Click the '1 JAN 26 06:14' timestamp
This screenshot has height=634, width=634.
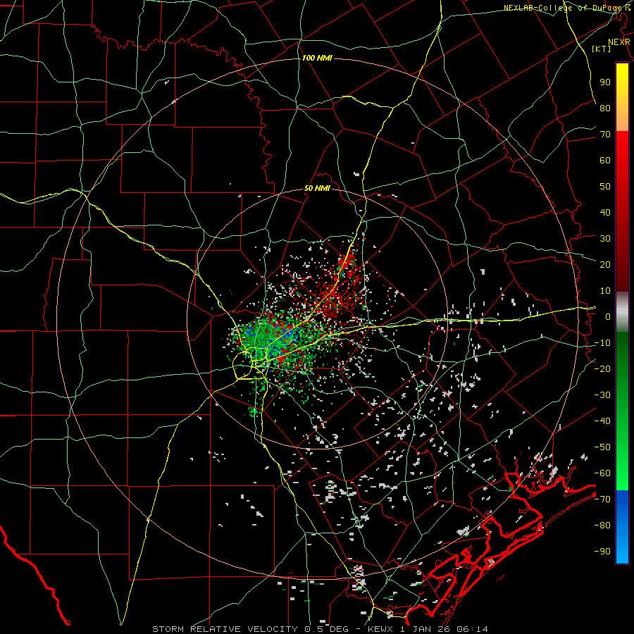tap(444, 629)
